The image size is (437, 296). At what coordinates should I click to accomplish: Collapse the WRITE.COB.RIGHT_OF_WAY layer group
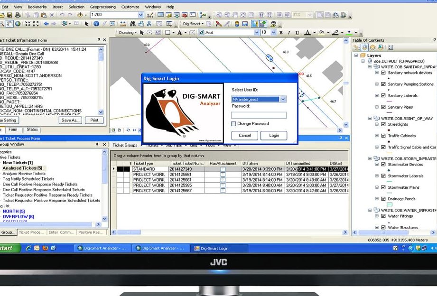370,119
